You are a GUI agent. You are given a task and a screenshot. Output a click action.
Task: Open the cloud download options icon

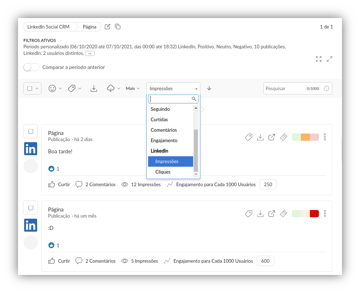click(113, 88)
